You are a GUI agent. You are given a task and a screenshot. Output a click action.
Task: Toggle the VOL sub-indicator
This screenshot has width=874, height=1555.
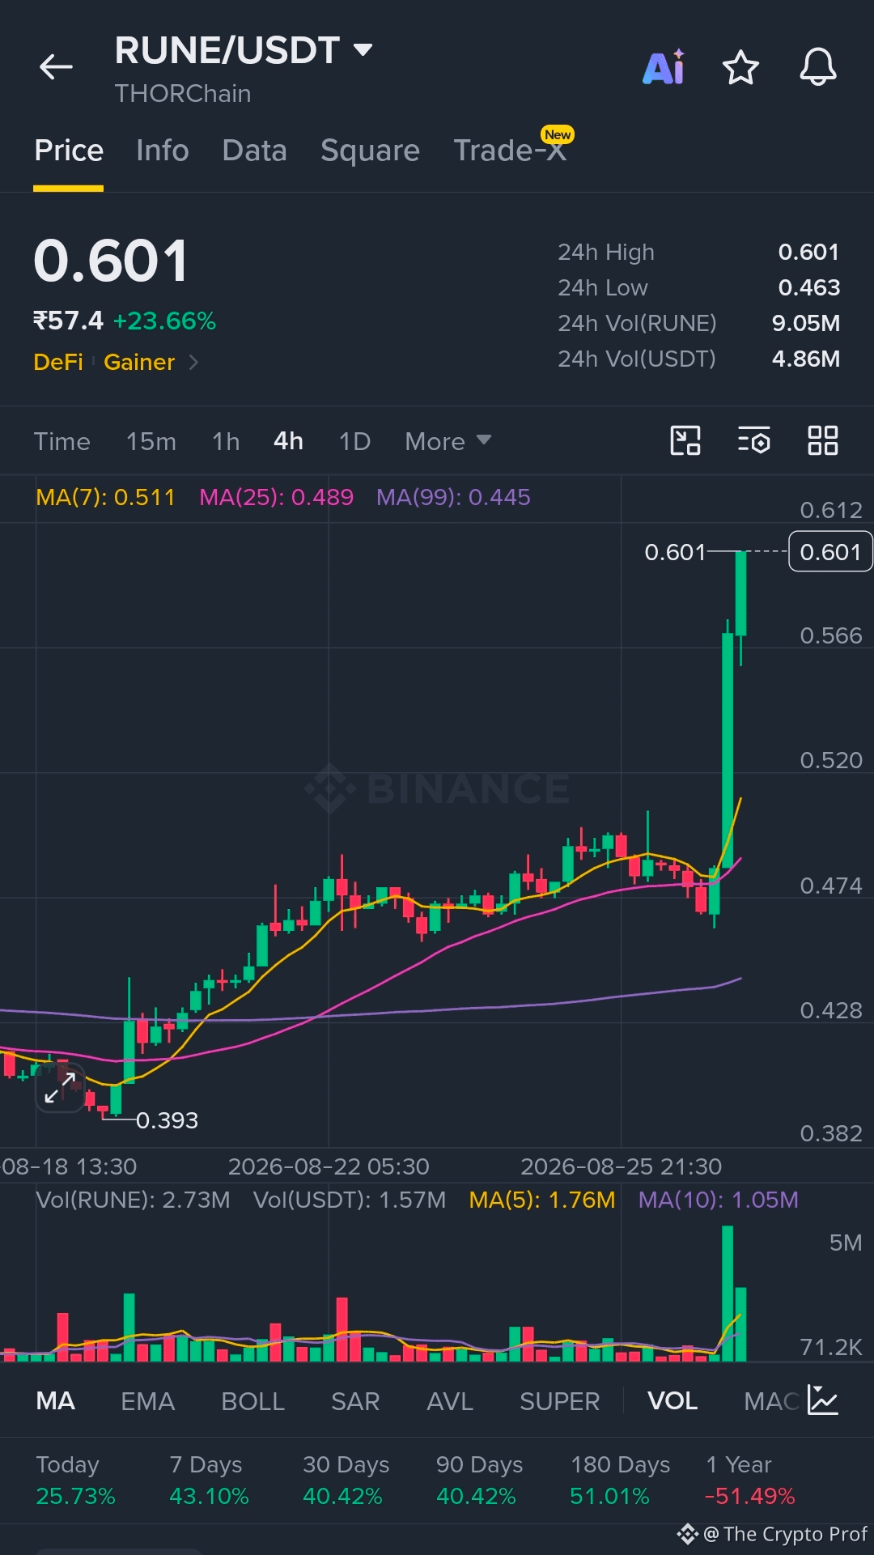(672, 1400)
